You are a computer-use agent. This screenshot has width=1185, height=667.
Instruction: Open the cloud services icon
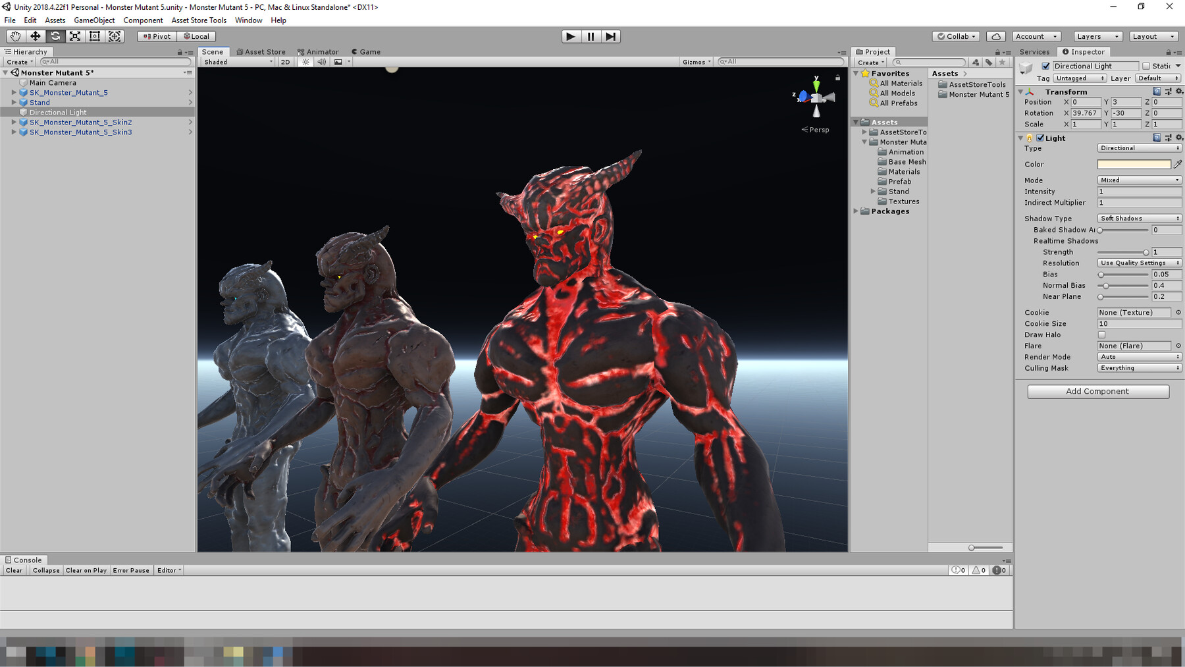pyautogui.click(x=996, y=36)
